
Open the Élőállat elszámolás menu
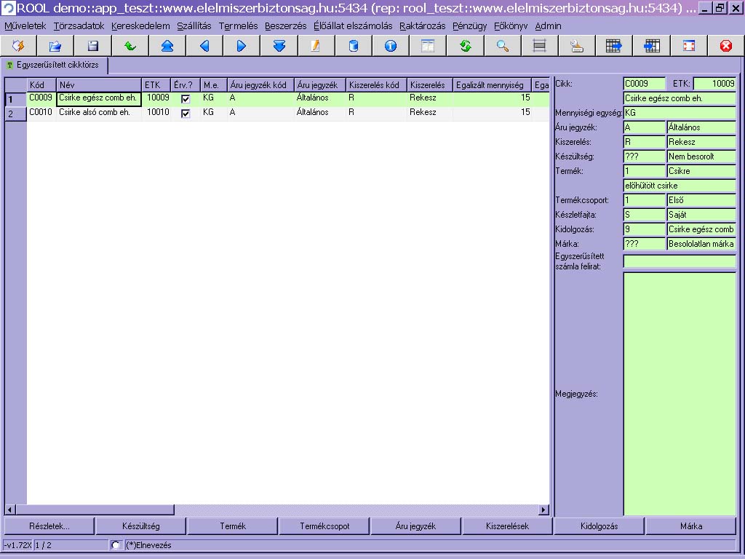pyautogui.click(x=353, y=26)
